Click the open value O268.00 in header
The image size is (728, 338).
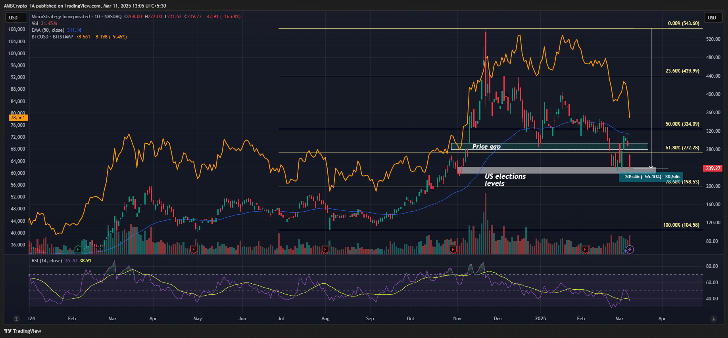click(133, 17)
